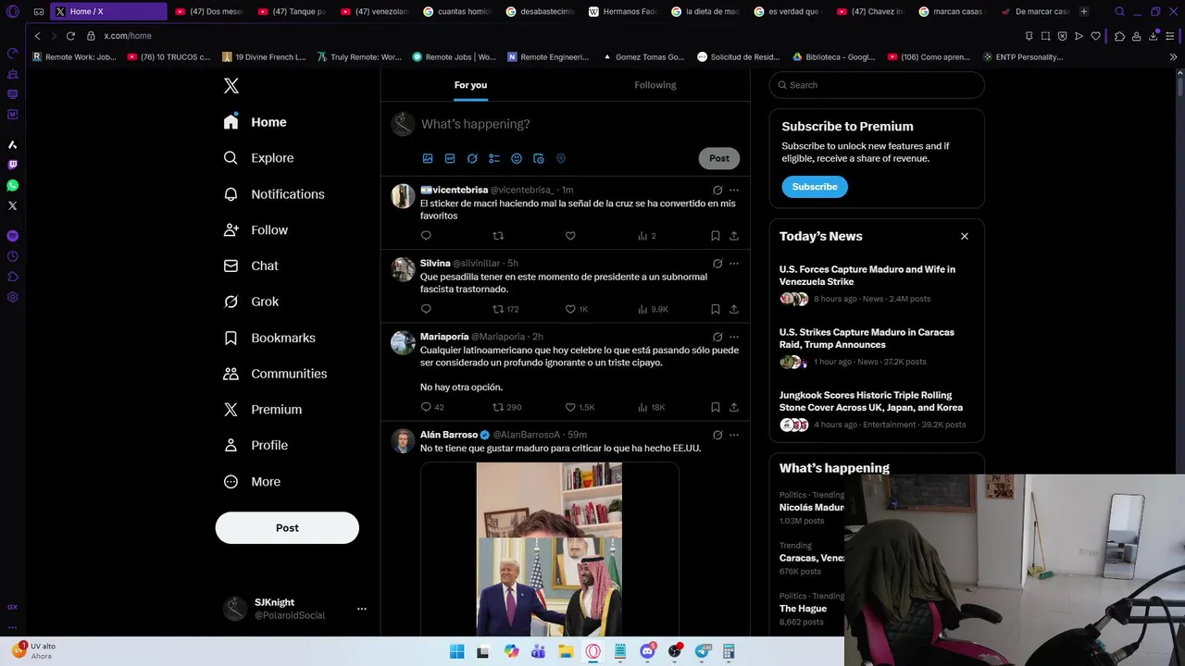
Task: Add a poll to the new post
Action: point(494,158)
